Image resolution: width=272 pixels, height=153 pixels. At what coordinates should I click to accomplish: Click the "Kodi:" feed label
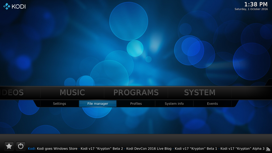point(32,149)
